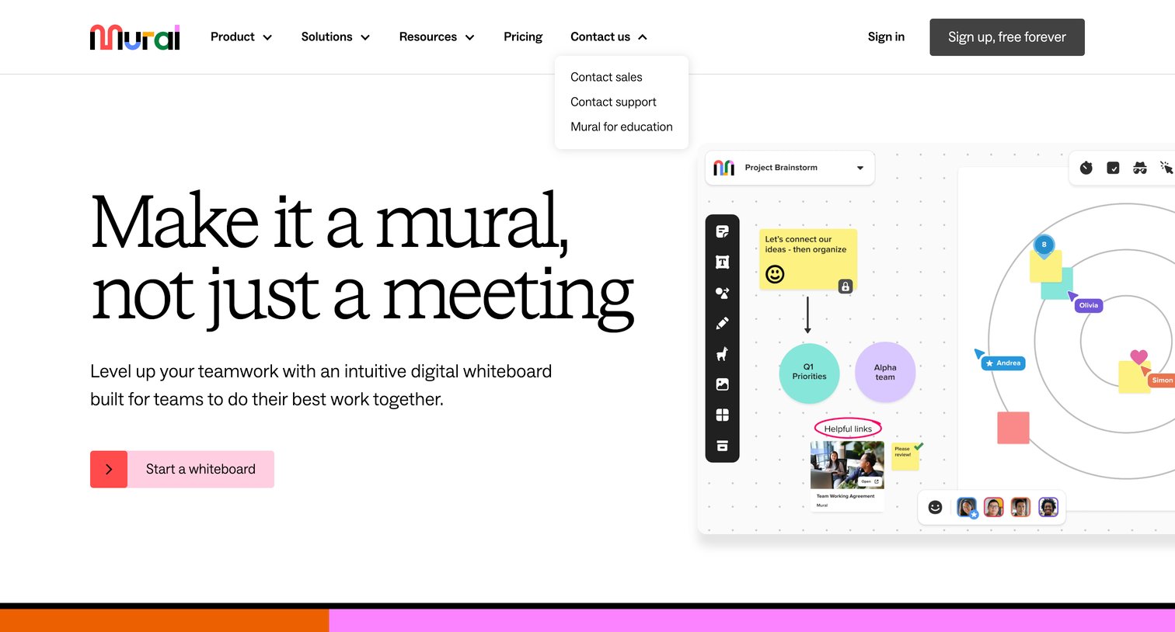
Task: Click the Olivia cursor label
Action: 1089,305
